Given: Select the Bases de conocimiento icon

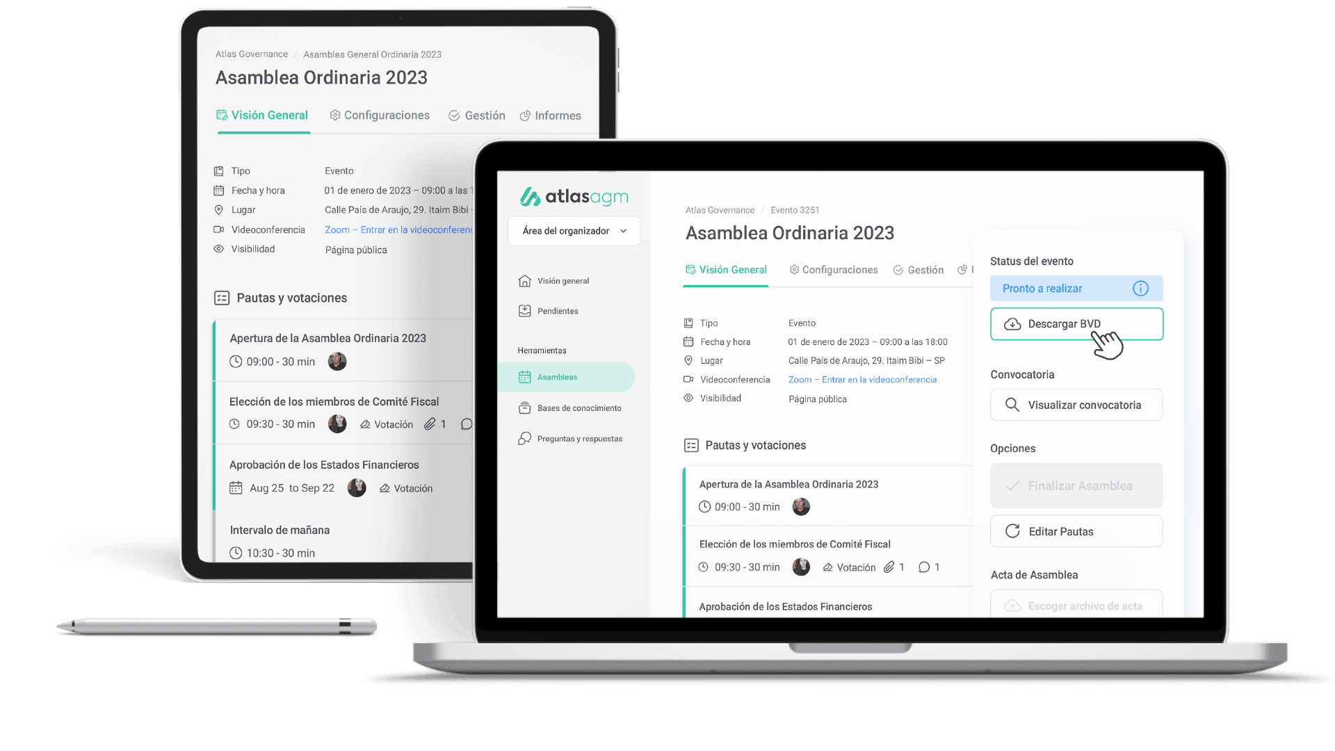Looking at the screenshot, I should [x=526, y=407].
